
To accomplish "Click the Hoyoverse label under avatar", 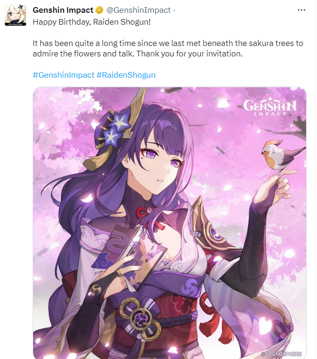I will click(16, 24).
